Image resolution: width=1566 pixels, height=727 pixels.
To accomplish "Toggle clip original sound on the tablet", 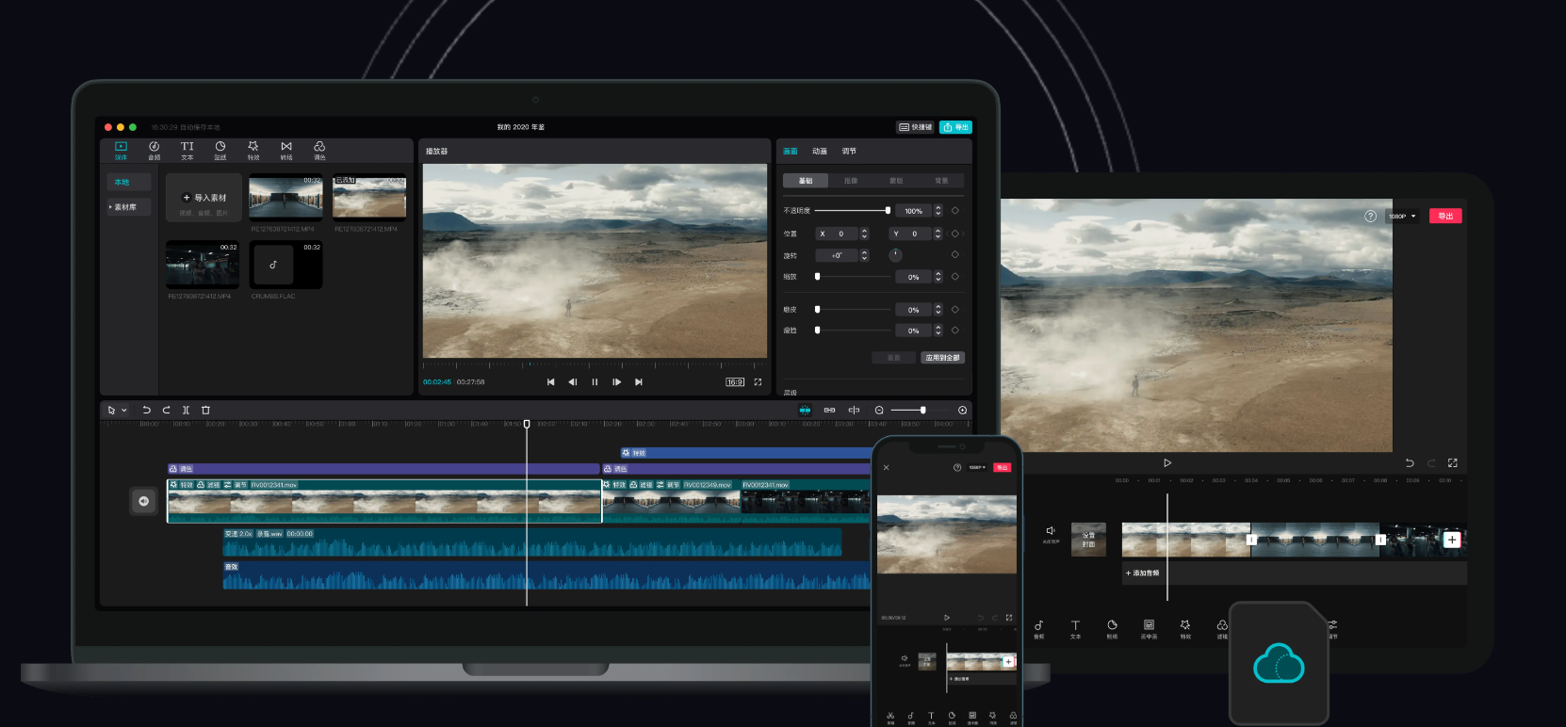I will coord(1050,533).
